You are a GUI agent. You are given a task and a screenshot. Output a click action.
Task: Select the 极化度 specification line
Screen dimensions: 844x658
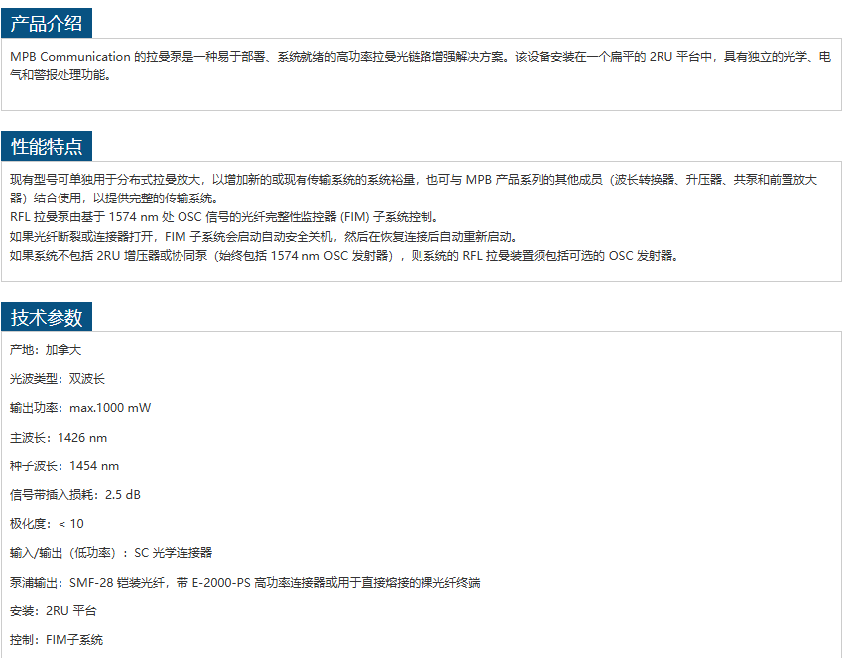coord(47,523)
